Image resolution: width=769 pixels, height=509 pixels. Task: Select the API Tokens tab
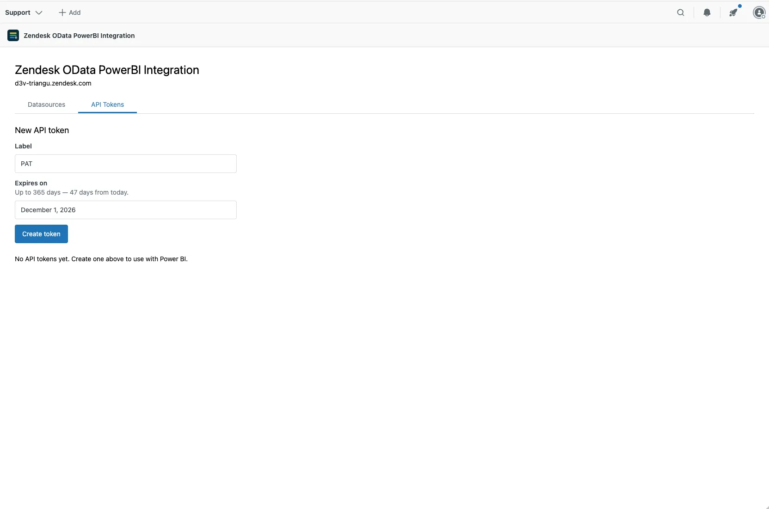(x=107, y=104)
